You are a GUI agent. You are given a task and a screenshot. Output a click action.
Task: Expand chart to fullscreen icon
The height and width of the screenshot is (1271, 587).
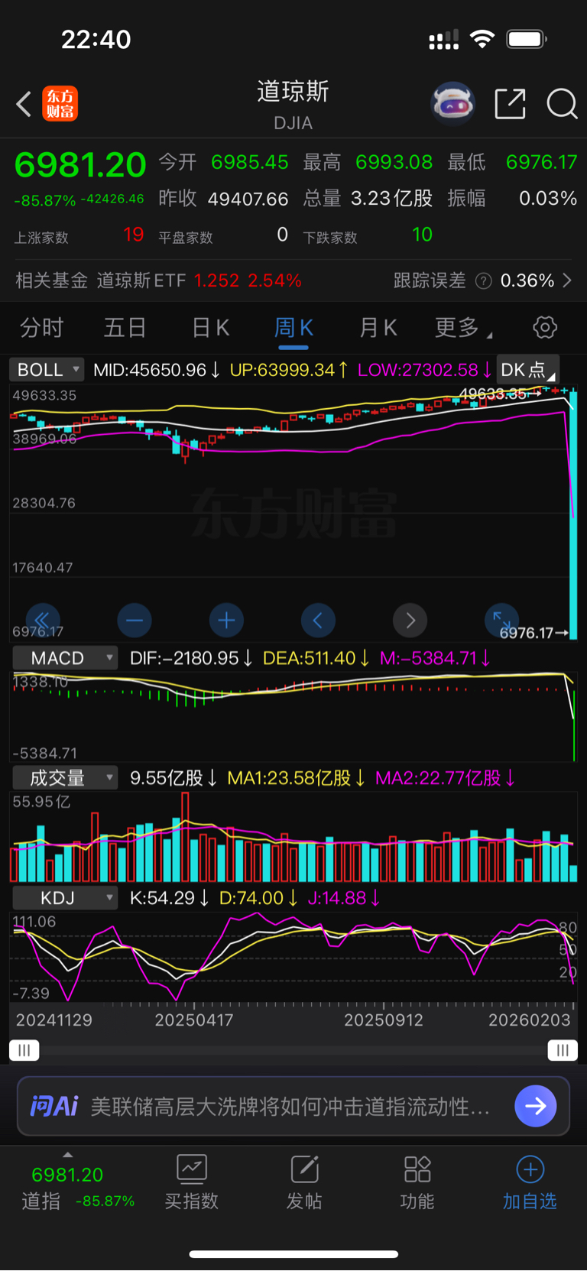502,620
